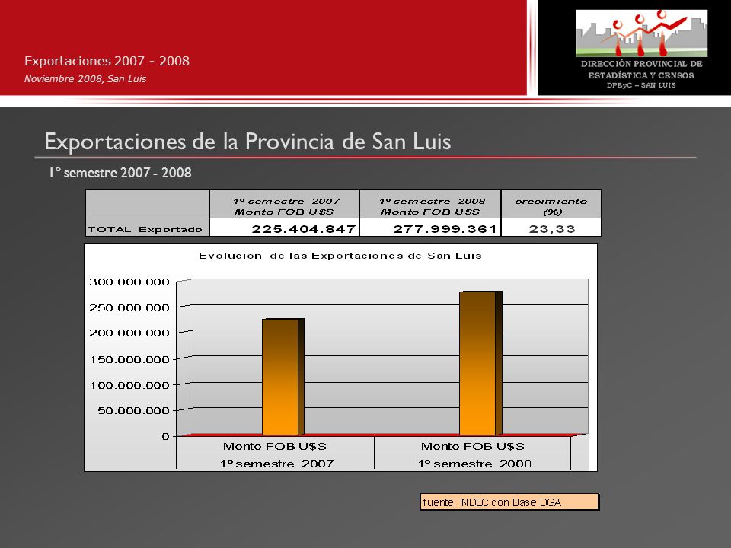Select the header text 'Exportaciones 2007 - 2008'
Viewport: 731px width, 548px height.
107,61
